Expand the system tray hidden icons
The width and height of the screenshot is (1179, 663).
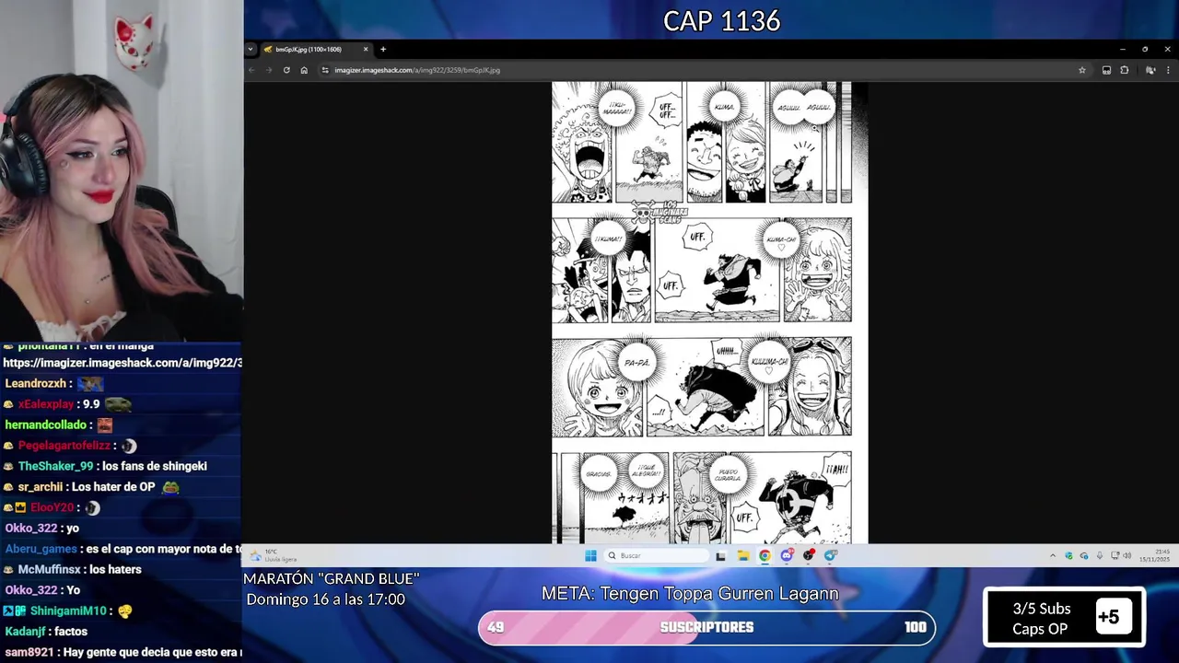point(1053,555)
